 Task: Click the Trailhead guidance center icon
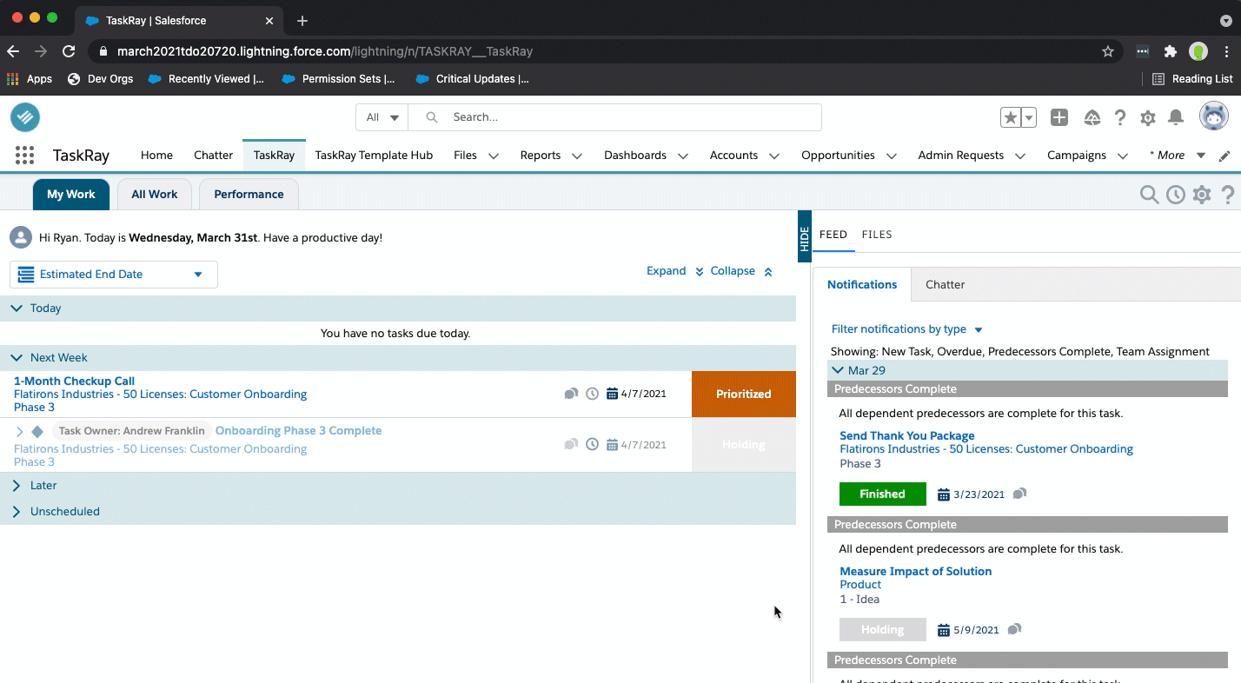click(1092, 117)
